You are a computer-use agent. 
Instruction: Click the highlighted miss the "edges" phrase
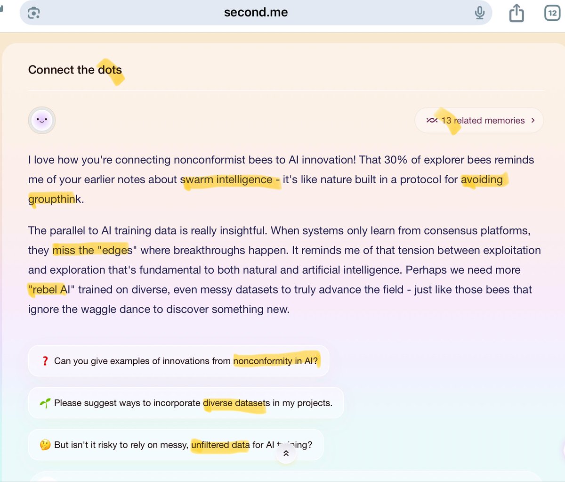point(95,250)
